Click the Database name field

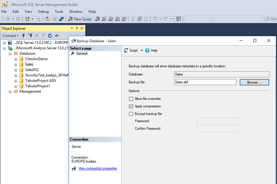coord(222,74)
